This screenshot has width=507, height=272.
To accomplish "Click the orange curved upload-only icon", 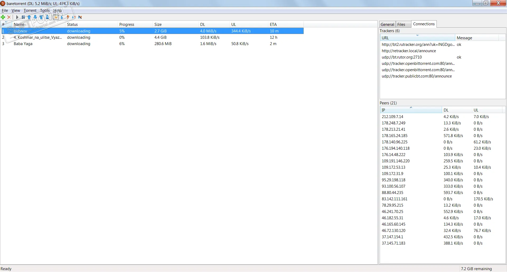I will (x=68, y=17).
